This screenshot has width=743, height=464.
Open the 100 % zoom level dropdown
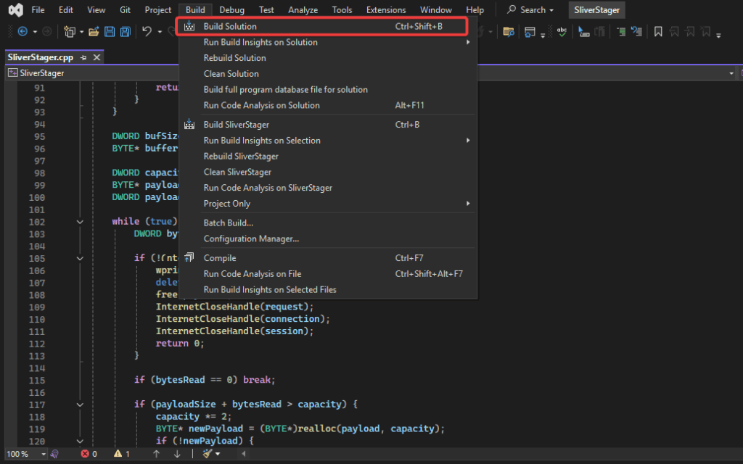[44, 454]
